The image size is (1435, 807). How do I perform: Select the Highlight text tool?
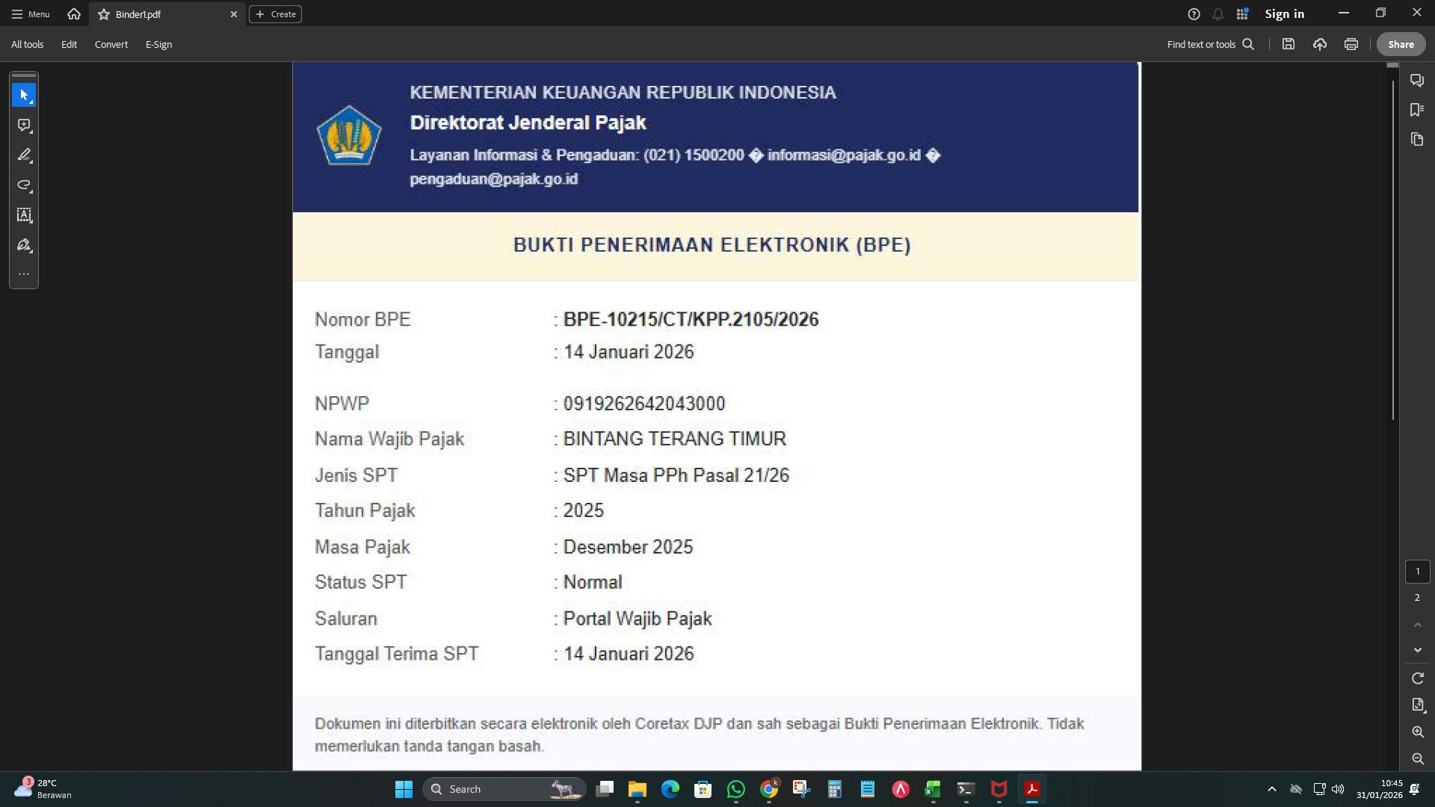[x=24, y=155]
